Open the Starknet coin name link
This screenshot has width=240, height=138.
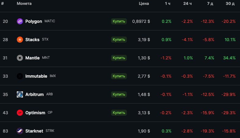click(x=34, y=131)
